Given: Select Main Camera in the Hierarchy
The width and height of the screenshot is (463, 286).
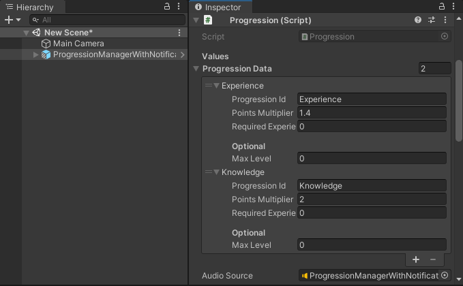Looking at the screenshot, I should pos(78,44).
